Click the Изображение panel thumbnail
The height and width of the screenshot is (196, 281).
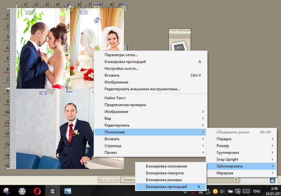[x=180, y=46]
